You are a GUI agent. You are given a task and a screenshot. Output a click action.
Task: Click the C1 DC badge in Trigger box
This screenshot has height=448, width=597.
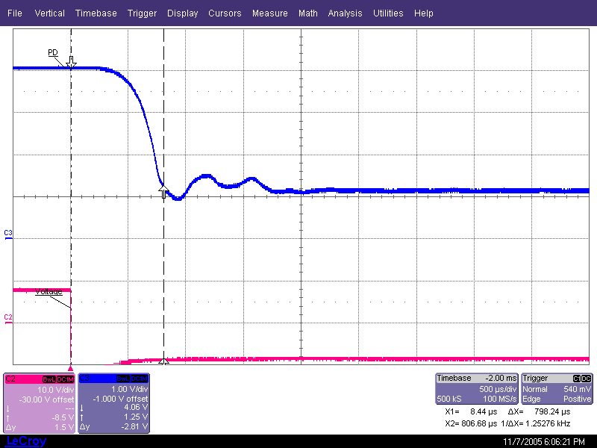(582, 379)
